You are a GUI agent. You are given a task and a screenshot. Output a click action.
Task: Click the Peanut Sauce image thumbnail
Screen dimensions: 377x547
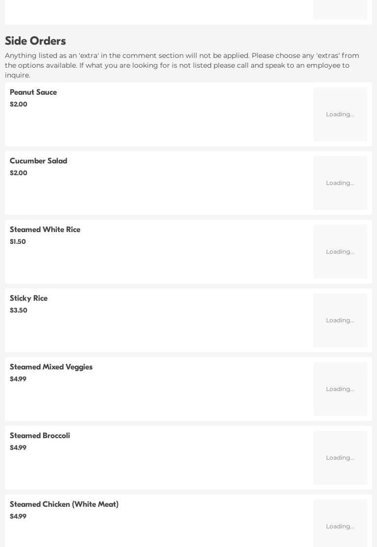(340, 114)
